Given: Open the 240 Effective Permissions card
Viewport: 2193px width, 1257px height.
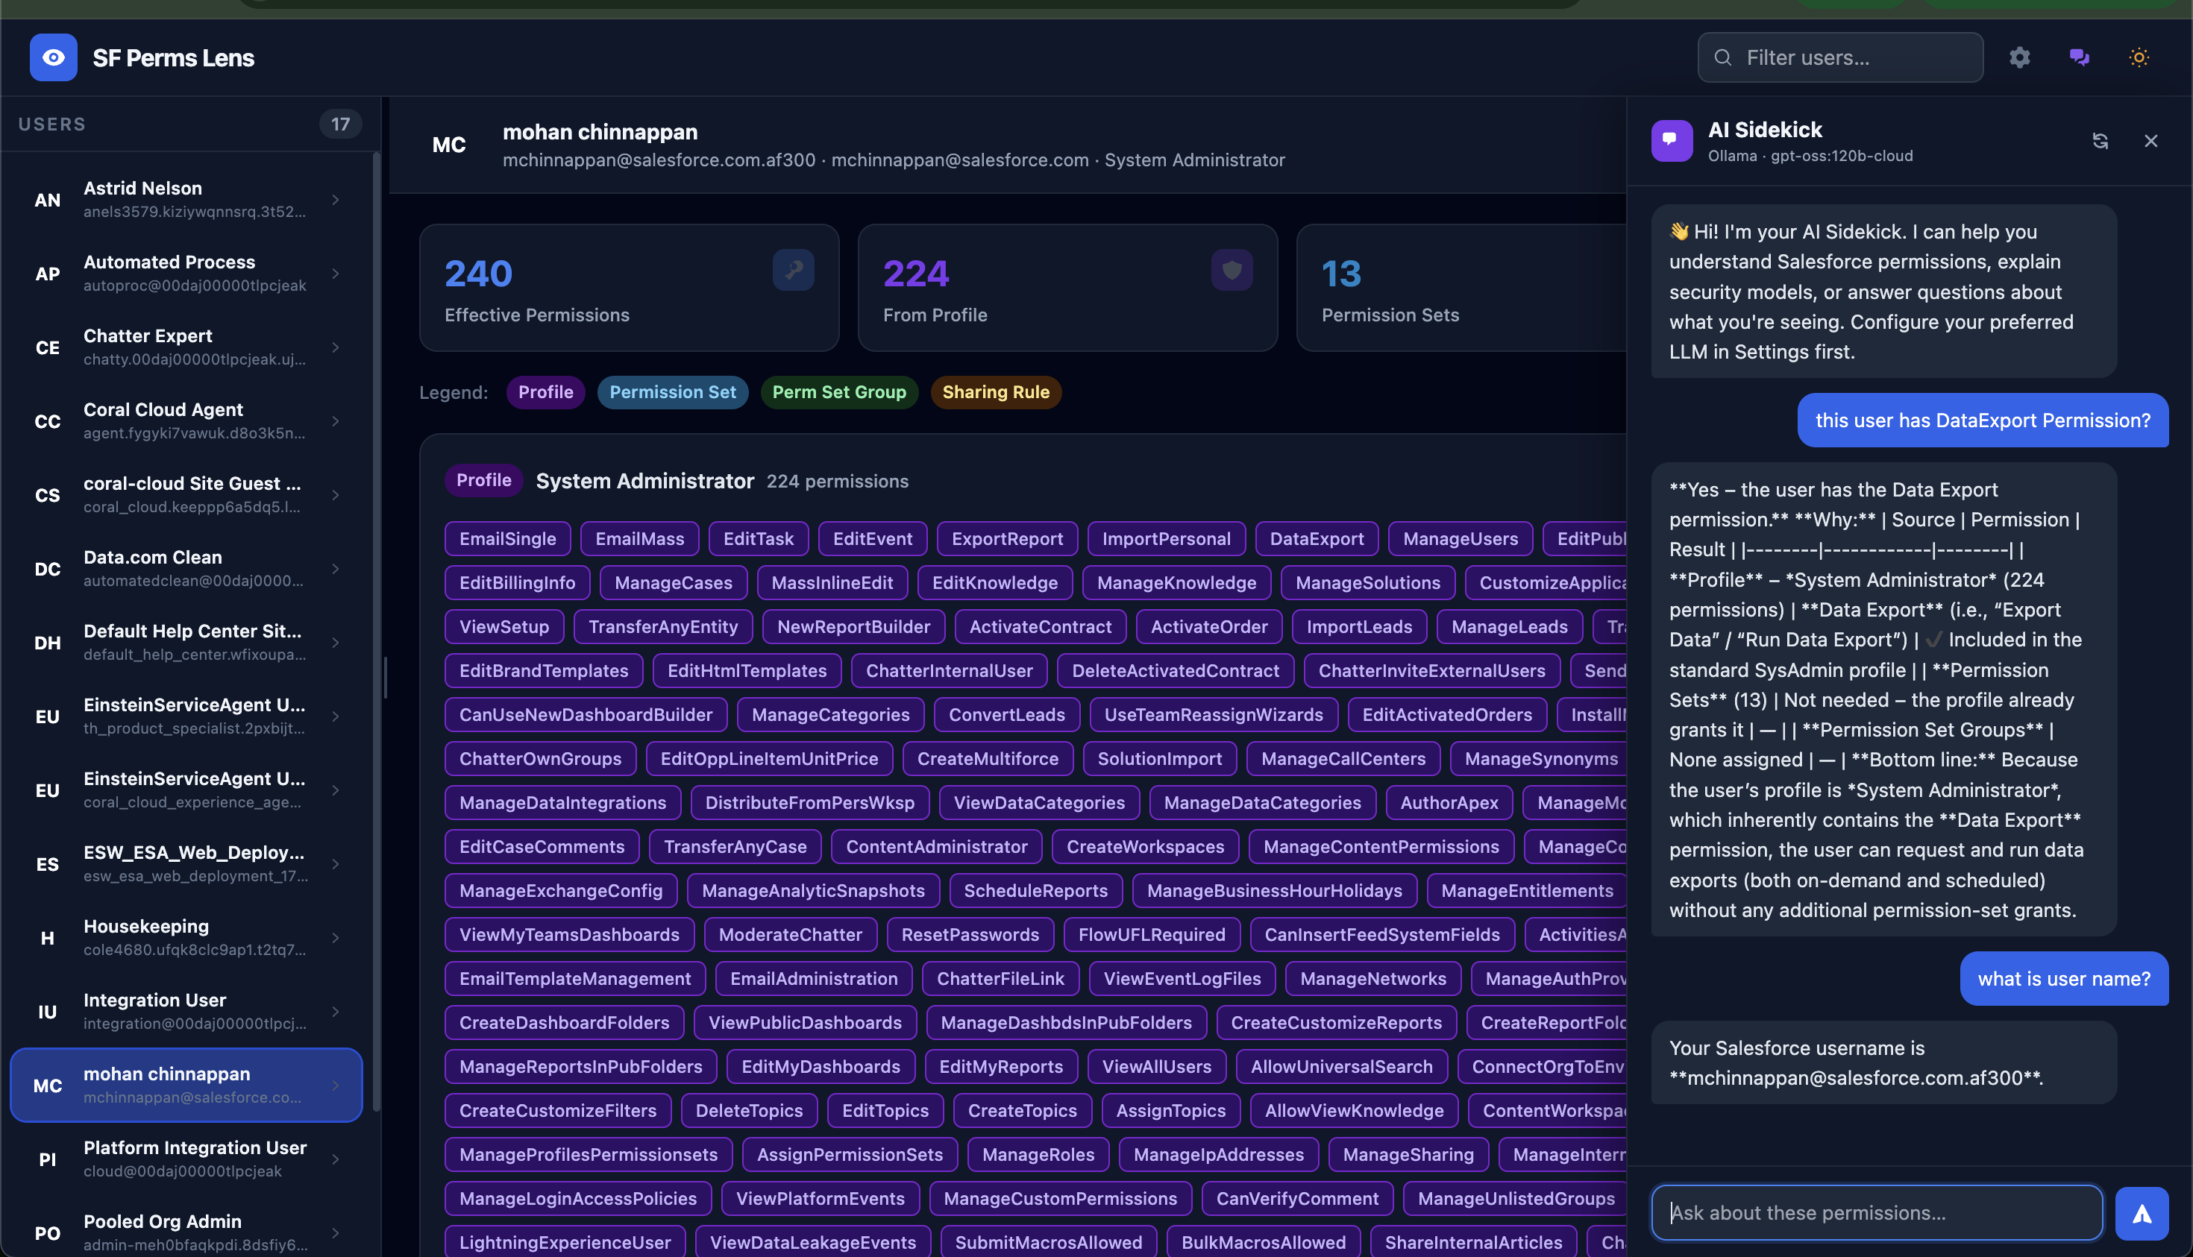Looking at the screenshot, I should pyautogui.click(x=630, y=289).
